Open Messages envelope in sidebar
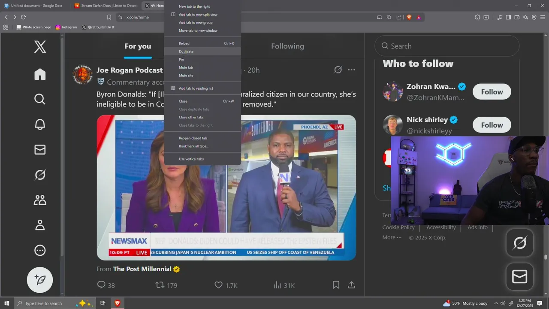 pyautogui.click(x=40, y=149)
